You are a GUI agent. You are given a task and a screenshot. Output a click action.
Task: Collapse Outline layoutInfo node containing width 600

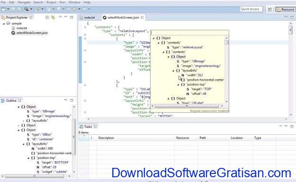[x=23, y=144]
